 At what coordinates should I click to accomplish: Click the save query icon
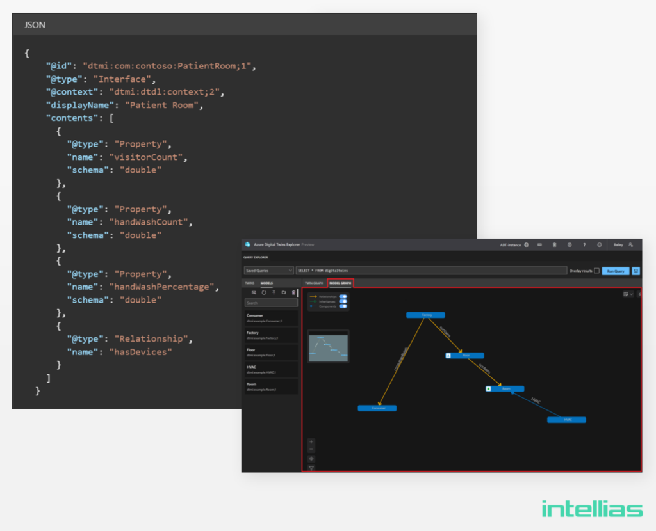tap(635, 271)
